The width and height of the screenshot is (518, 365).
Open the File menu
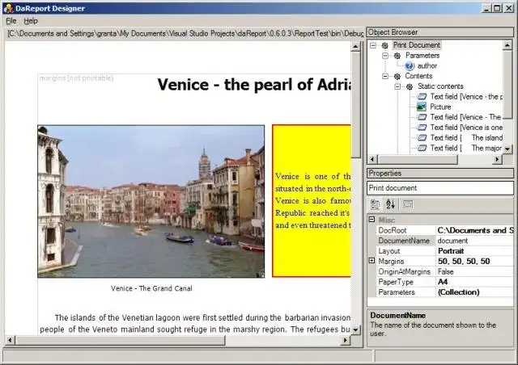pos(11,21)
